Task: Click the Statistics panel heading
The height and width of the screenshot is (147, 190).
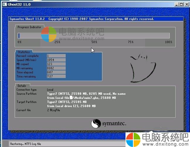Action: point(24,52)
